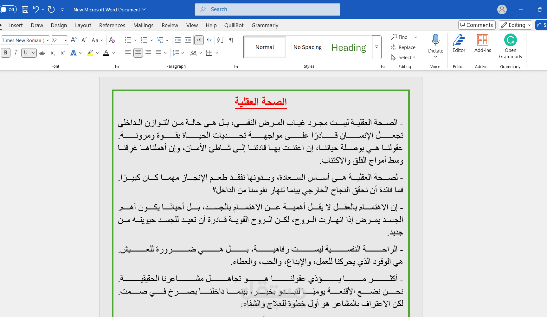This screenshot has height=317, width=547.
Task: Expand the styles gallery
Action: click(x=376, y=47)
